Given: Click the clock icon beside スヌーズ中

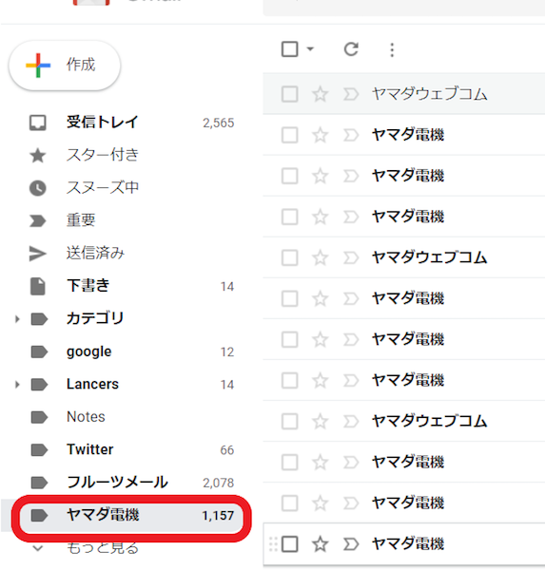Looking at the screenshot, I should coord(37,188).
